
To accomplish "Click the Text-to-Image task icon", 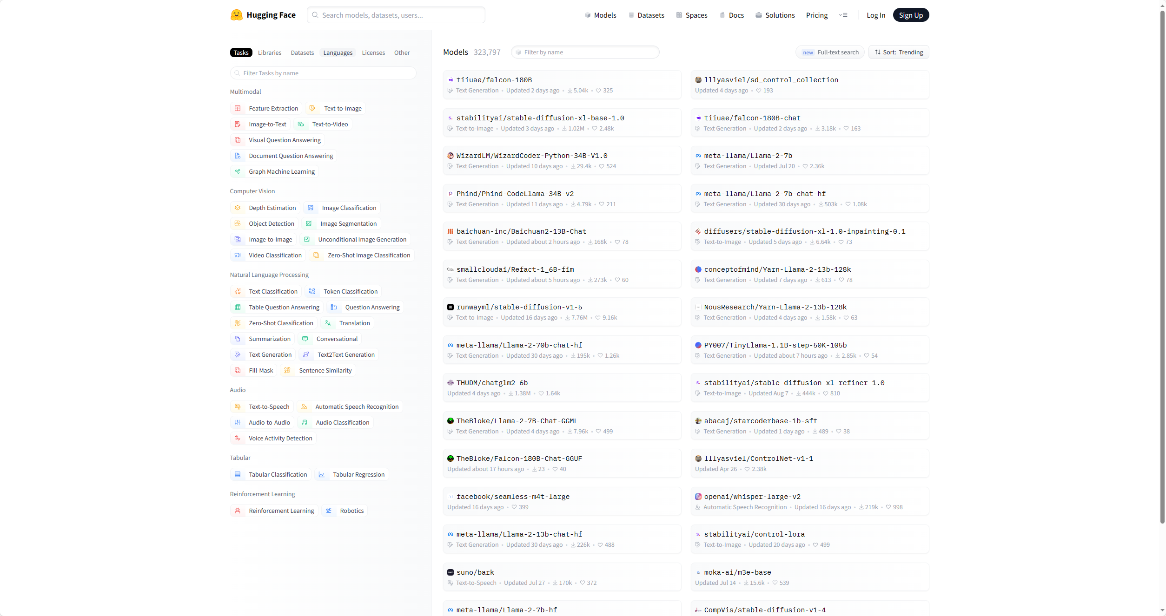I will click(x=312, y=108).
